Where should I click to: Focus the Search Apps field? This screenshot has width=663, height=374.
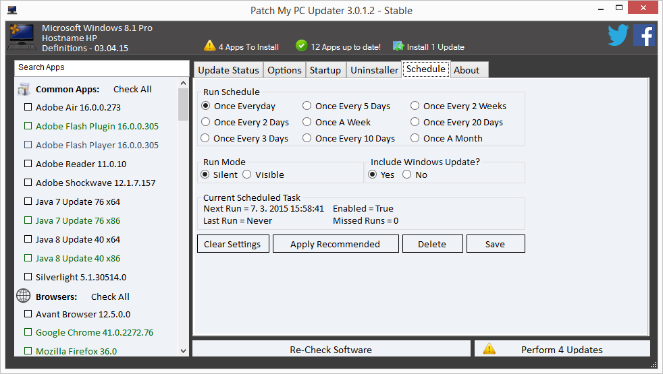click(x=101, y=67)
